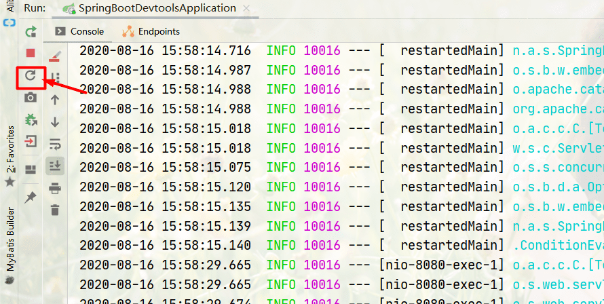Open the 2: Favorites tool window
This screenshot has height=304, width=604.
[x=10, y=149]
